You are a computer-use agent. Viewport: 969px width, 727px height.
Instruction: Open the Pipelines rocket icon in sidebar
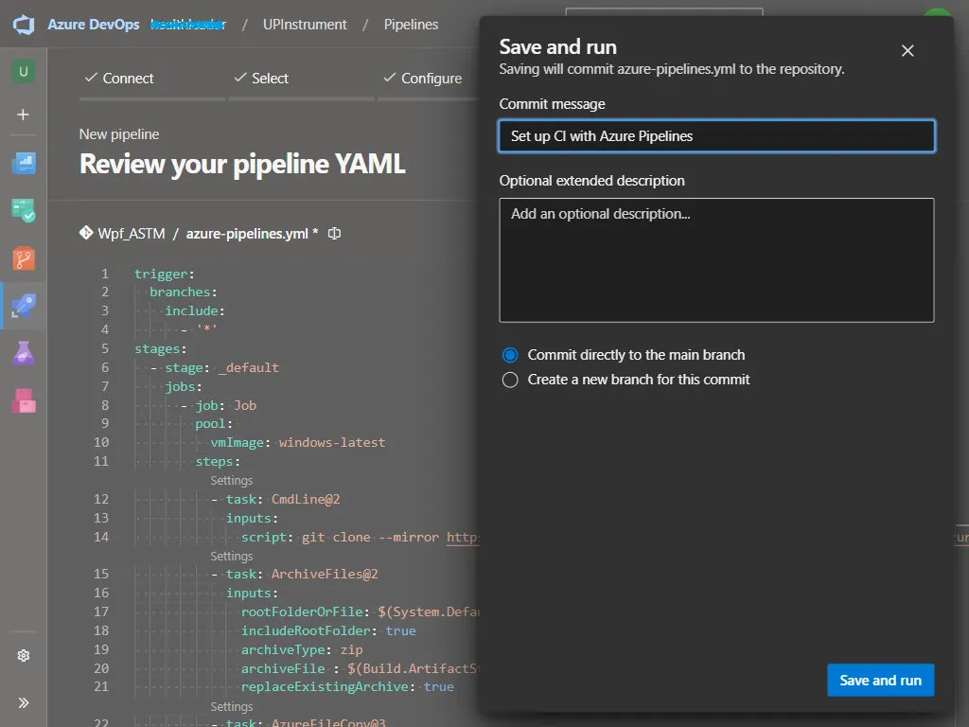pyautogui.click(x=24, y=306)
